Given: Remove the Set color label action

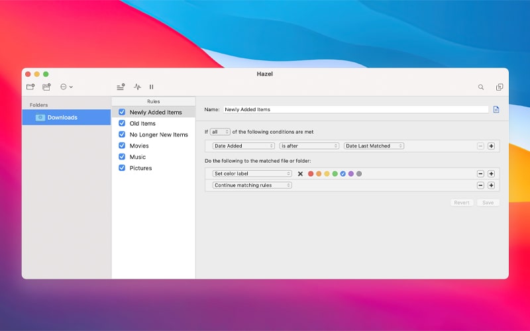Looking at the screenshot, I should [x=480, y=173].
